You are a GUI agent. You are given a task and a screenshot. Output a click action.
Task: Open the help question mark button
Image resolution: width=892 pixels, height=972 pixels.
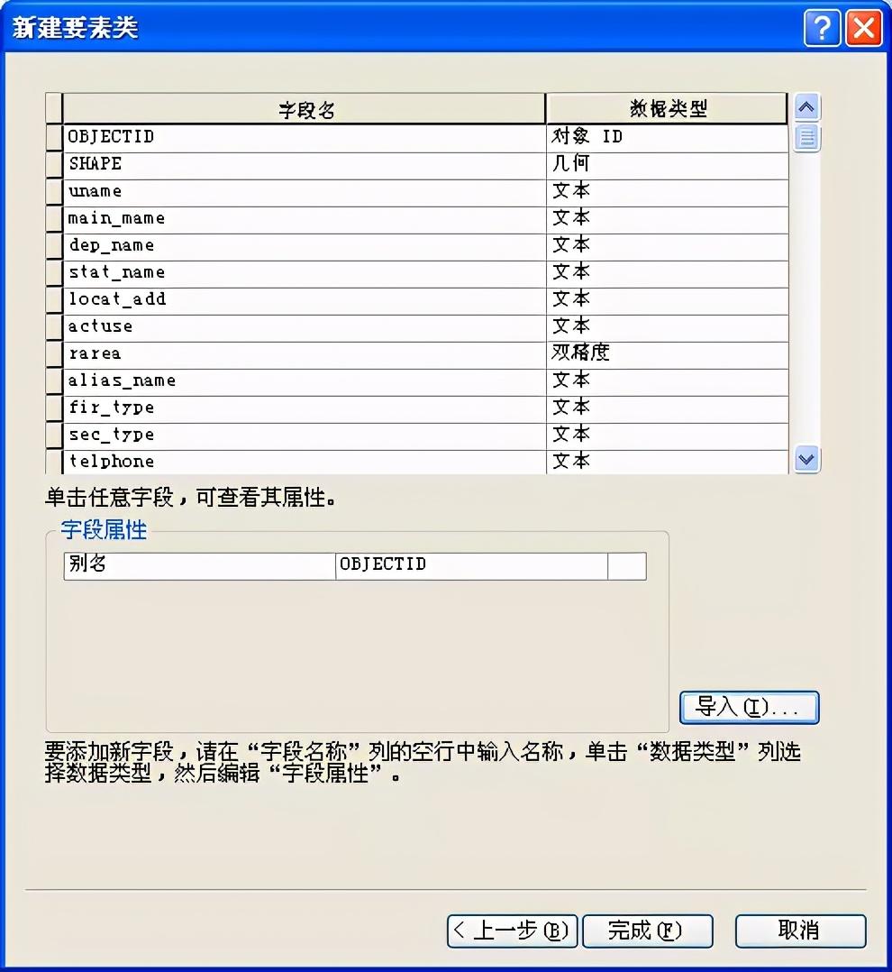[822, 28]
